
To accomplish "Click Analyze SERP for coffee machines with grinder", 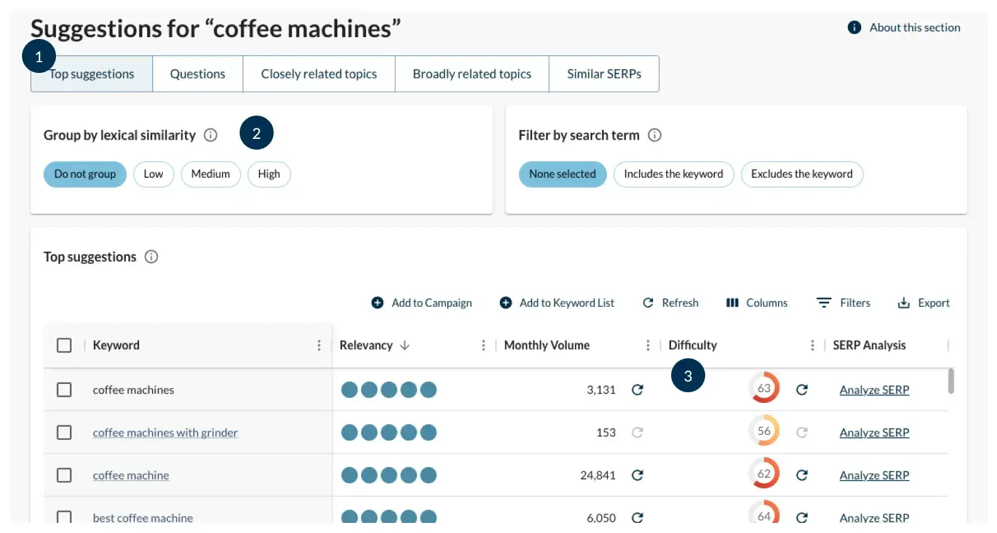I will coord(874,432).
